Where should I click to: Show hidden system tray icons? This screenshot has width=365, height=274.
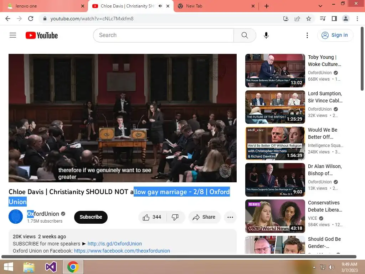[314, 267]
